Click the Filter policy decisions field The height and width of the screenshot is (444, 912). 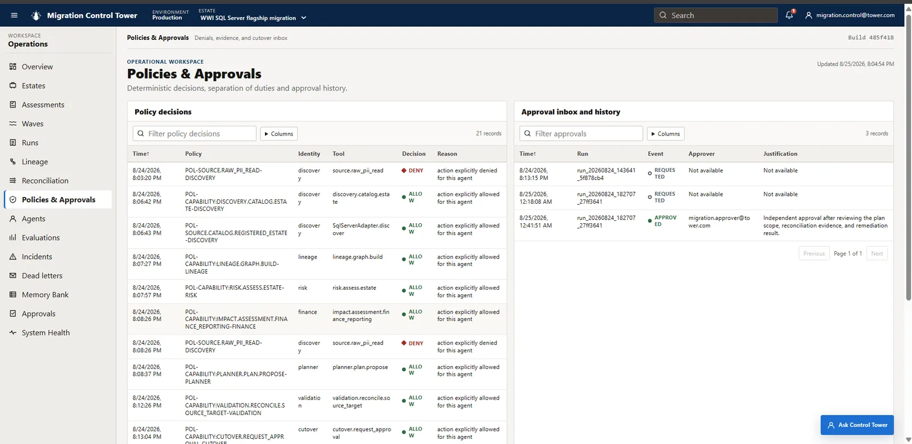pyautogui.click(x=194, y=134)
